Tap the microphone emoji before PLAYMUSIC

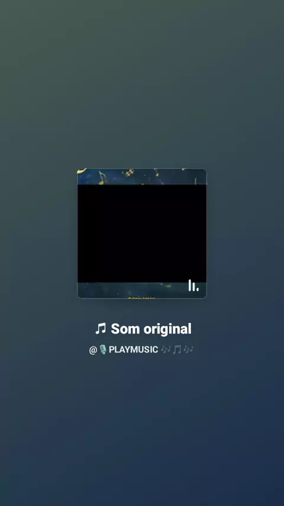pos(102,350)
